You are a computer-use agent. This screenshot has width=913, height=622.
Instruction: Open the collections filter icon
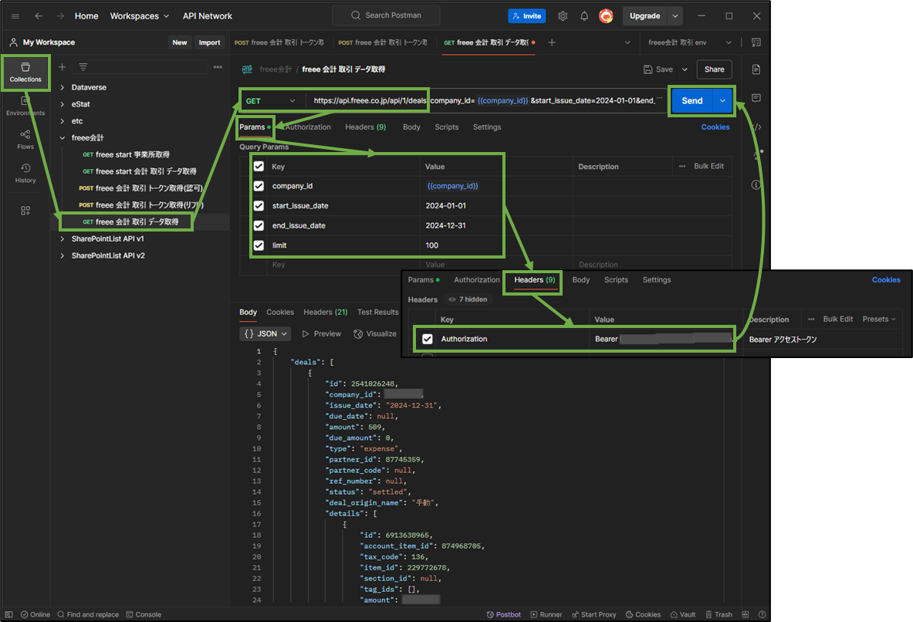pos(83,67)
